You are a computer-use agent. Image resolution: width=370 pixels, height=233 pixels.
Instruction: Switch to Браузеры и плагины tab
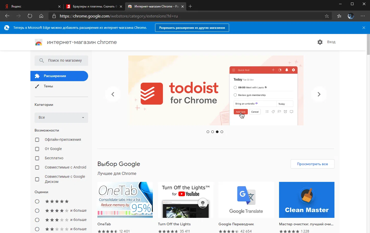94,6
